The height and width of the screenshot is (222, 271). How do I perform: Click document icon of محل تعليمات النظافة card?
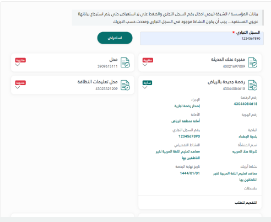click(x=125, y=85)
